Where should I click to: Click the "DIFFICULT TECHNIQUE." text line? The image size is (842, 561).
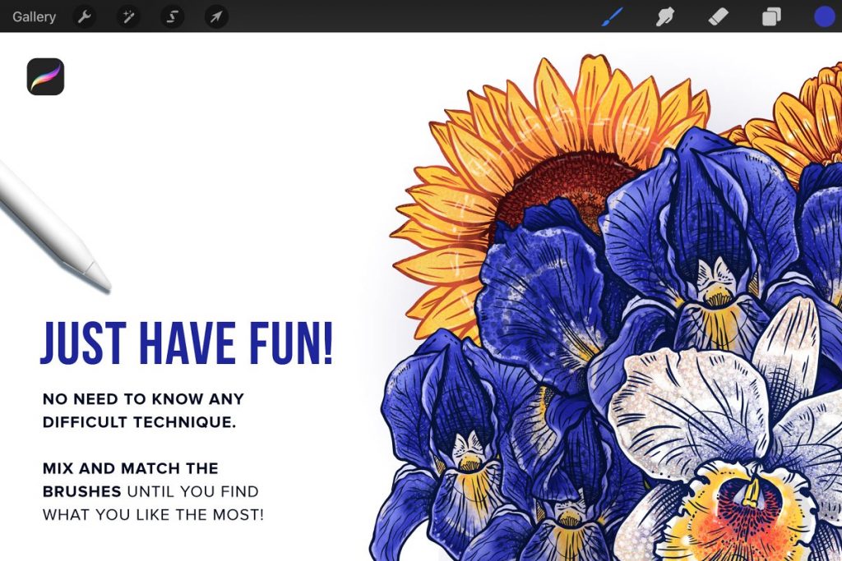tap(139, 422)
